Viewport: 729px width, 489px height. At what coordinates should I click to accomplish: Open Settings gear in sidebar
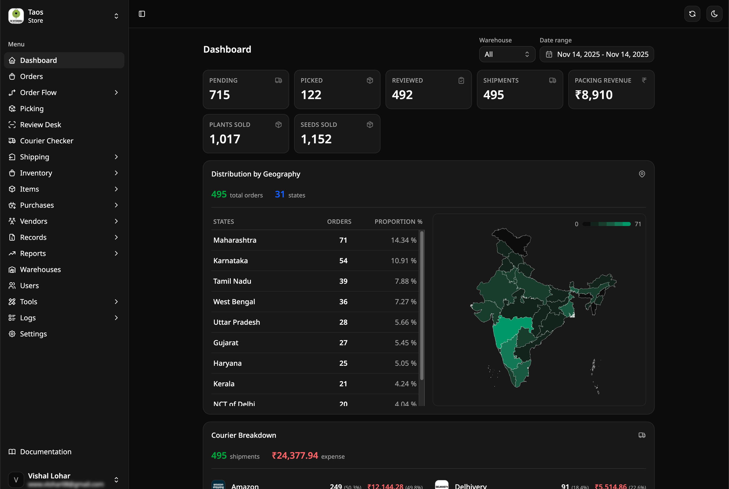click(x=12, y=334)
